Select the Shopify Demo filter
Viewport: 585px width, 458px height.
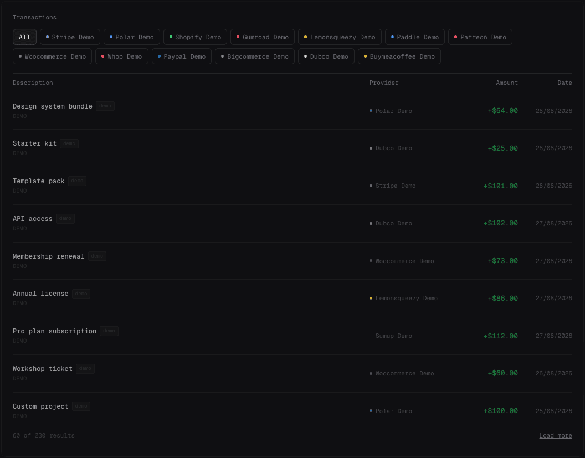195,37
